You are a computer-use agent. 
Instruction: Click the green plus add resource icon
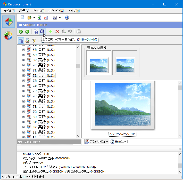pos(51,32)
